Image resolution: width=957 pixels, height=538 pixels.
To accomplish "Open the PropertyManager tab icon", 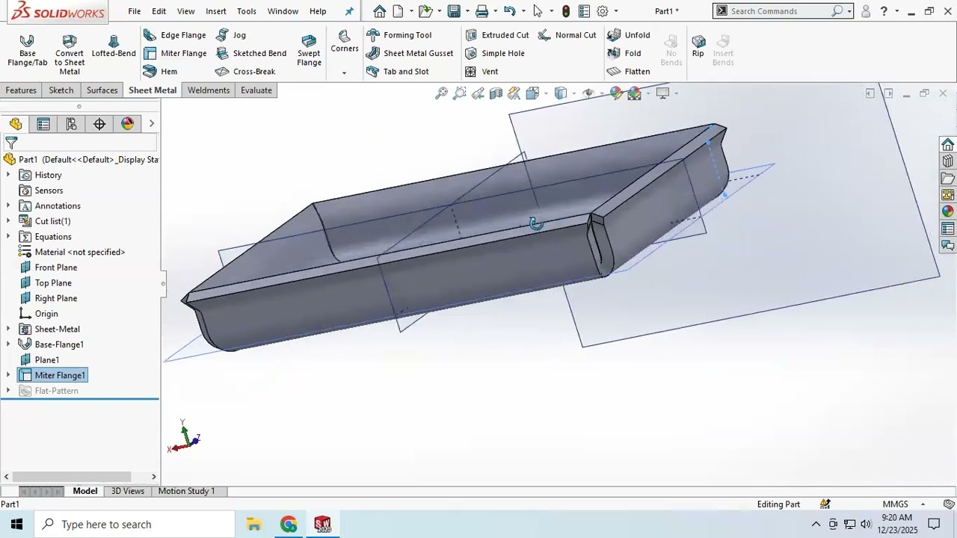I will coord(43,124).
